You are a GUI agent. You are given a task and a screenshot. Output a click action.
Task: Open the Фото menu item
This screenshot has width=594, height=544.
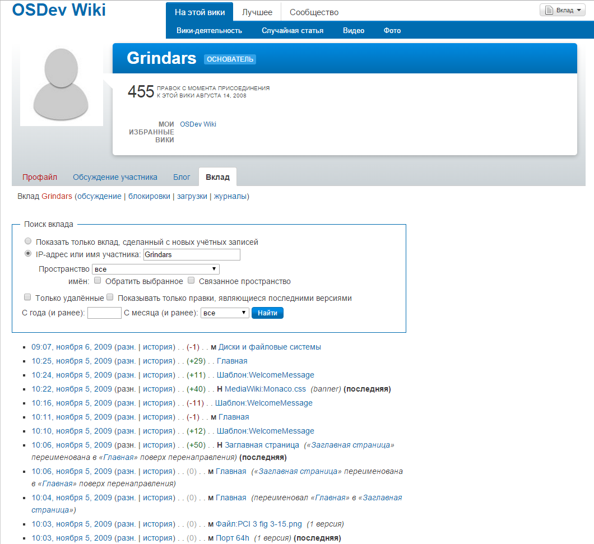pyautogui.click(x=392, y=30)
